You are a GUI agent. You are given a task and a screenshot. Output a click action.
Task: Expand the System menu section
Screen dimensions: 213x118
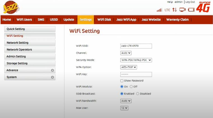[30, 77]
